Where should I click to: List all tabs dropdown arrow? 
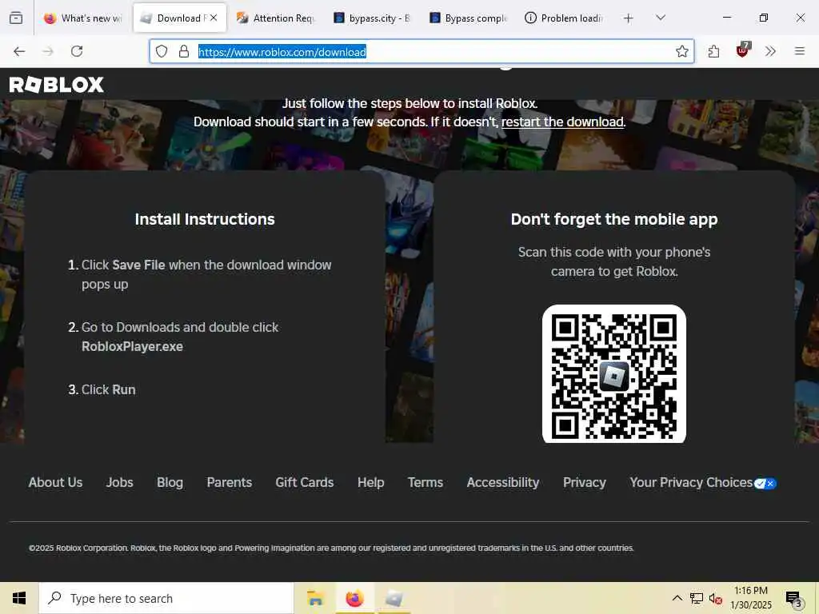661,18
